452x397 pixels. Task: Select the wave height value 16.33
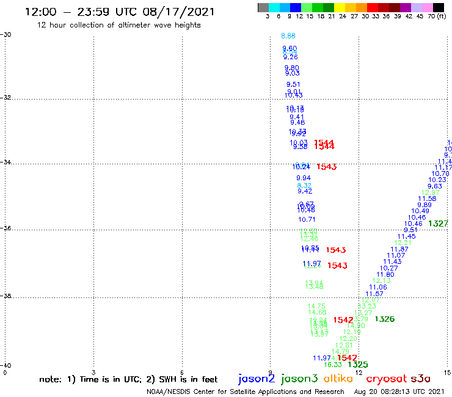(333, 365)
